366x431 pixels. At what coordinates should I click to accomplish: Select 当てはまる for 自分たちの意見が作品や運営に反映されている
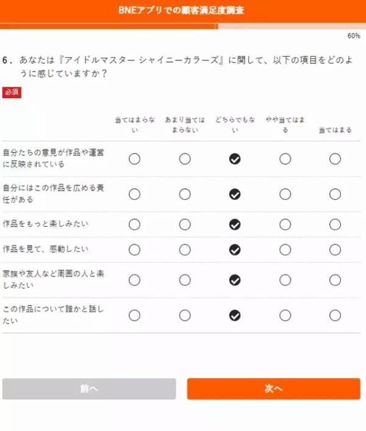tap(335, 159)
